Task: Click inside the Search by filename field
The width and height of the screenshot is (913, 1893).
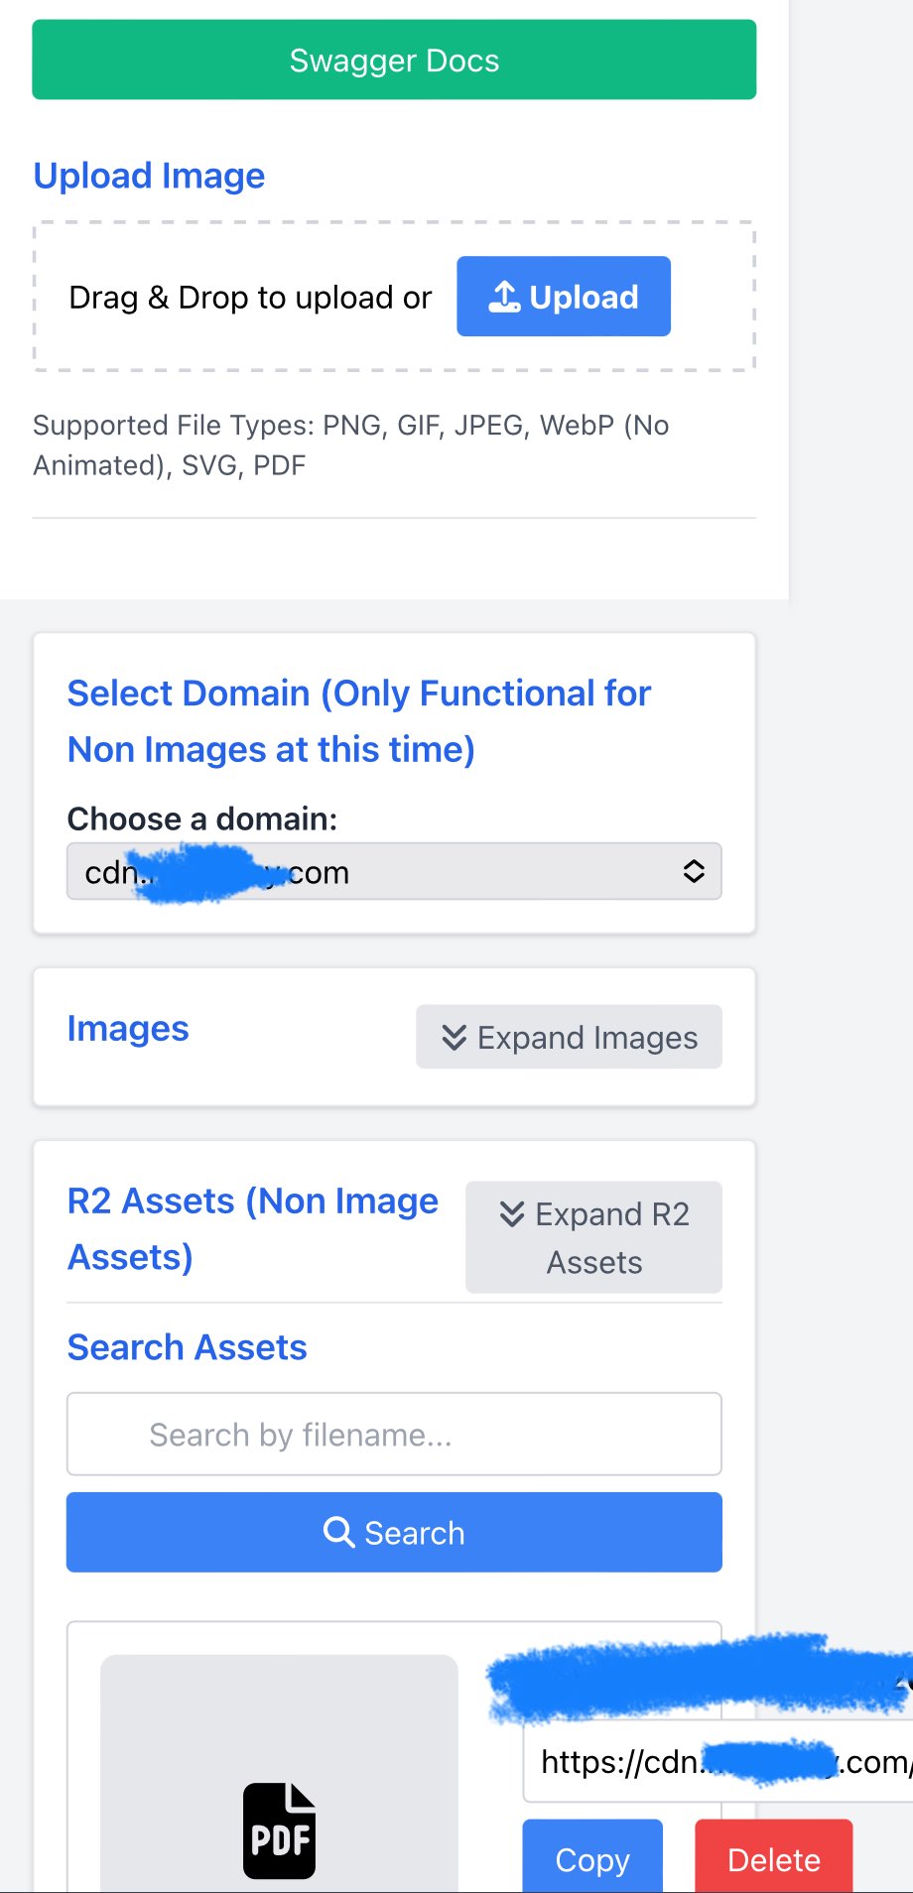Action: tap(394, 1434)
